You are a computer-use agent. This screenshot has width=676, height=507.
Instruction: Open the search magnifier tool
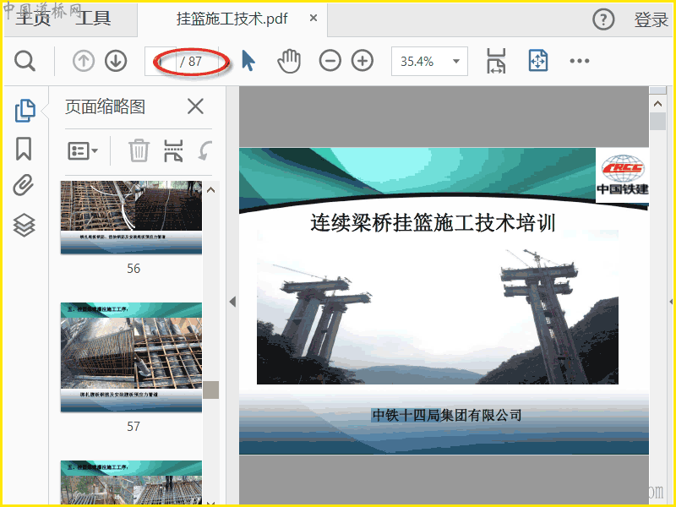[25, 61]
